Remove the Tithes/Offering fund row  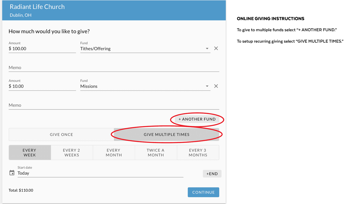216,48
